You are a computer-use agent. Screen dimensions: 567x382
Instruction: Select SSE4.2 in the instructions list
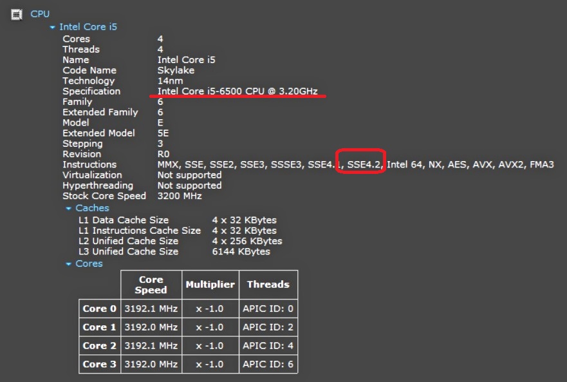click(364, 165)
